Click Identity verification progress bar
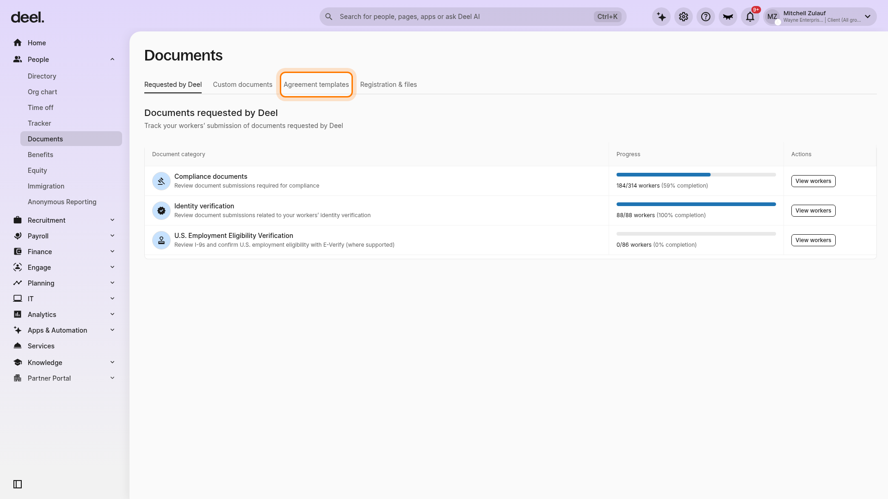 tap(696, 204)
